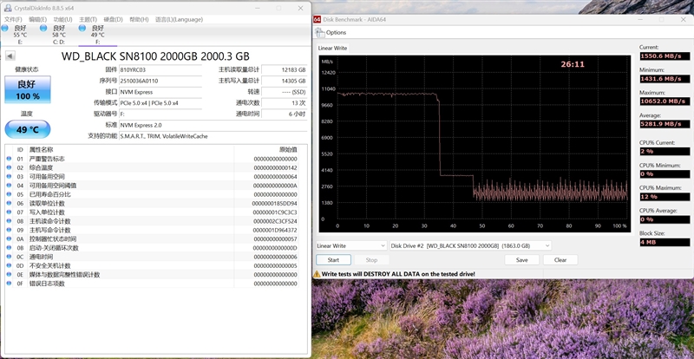The width and height of the screenshot is (694, 359).
Task: Click the Stop button in AIDA64
Action: tap(371, 260)
